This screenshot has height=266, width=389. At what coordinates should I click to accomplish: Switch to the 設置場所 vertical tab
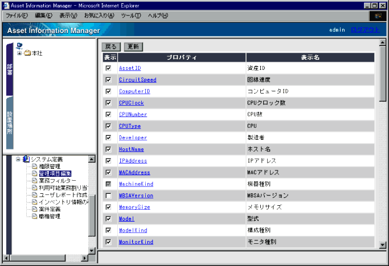pos(10,123)
